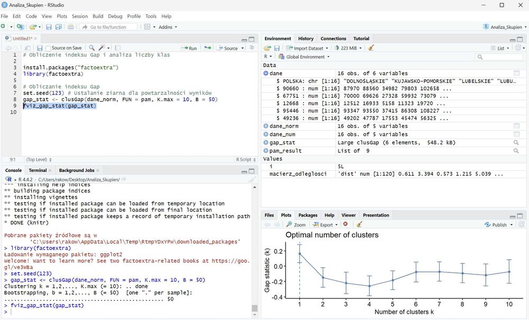The image size is (529, 320).
Task: Open List view mode dropdown
Action: pyautogui.click(x=500, y=48)
